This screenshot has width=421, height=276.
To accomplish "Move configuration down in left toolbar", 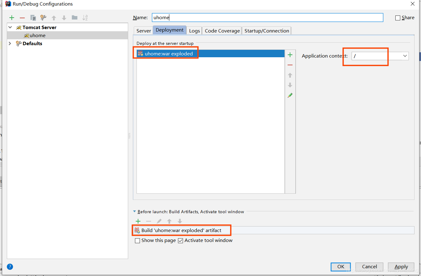I will click(64, 18).
